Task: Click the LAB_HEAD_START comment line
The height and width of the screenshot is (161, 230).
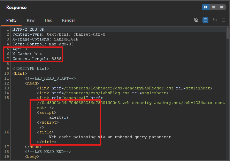Action: [50, 78]
